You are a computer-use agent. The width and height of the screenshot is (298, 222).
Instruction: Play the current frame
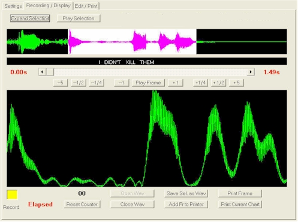pyautogui.click(x=148, y=83)
